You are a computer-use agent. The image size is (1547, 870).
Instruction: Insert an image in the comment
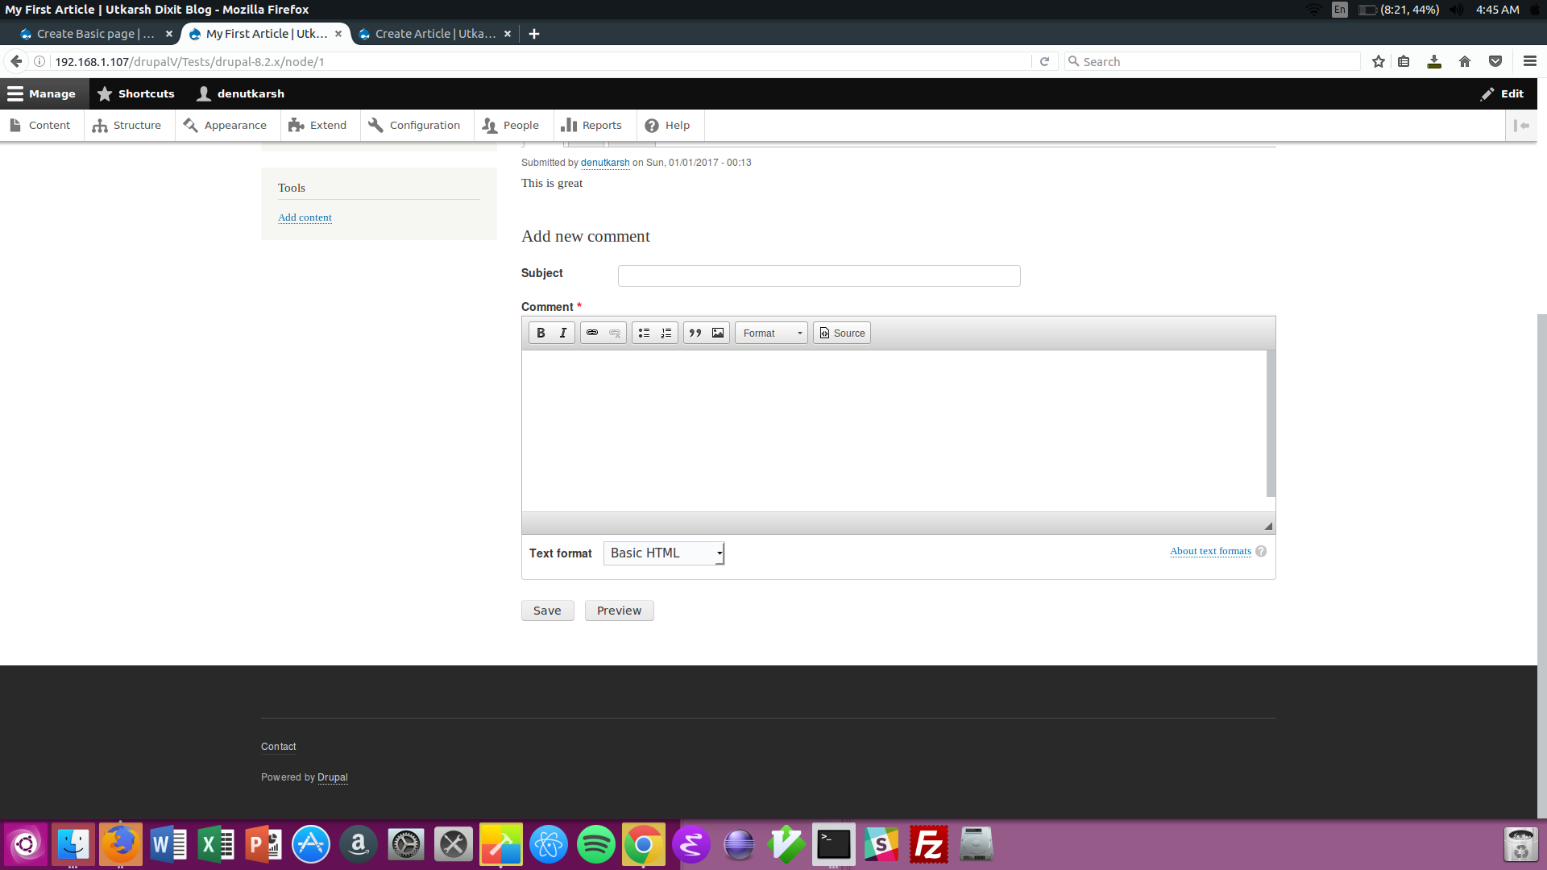pyautogui.click(x=718, y=333)
